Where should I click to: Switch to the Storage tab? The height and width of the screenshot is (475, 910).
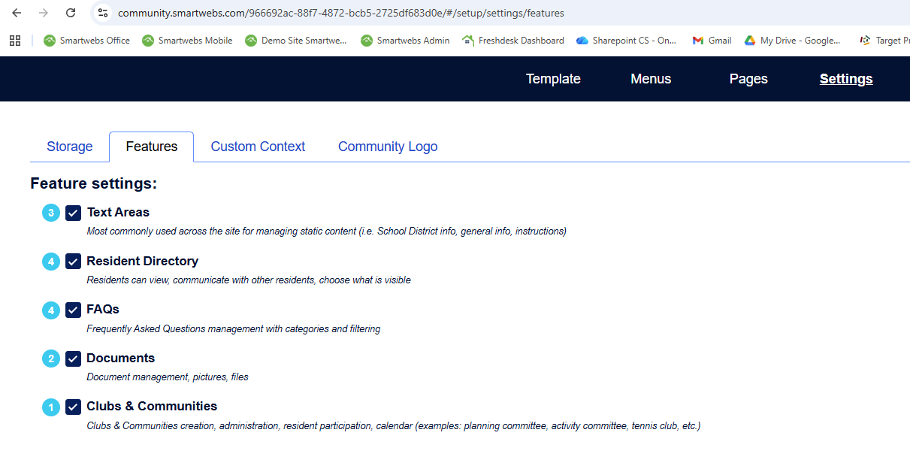point(70,147)
